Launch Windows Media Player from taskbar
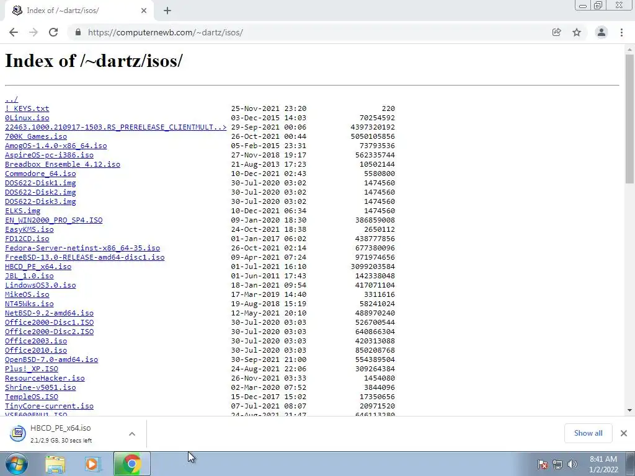 tap(93, 464)
